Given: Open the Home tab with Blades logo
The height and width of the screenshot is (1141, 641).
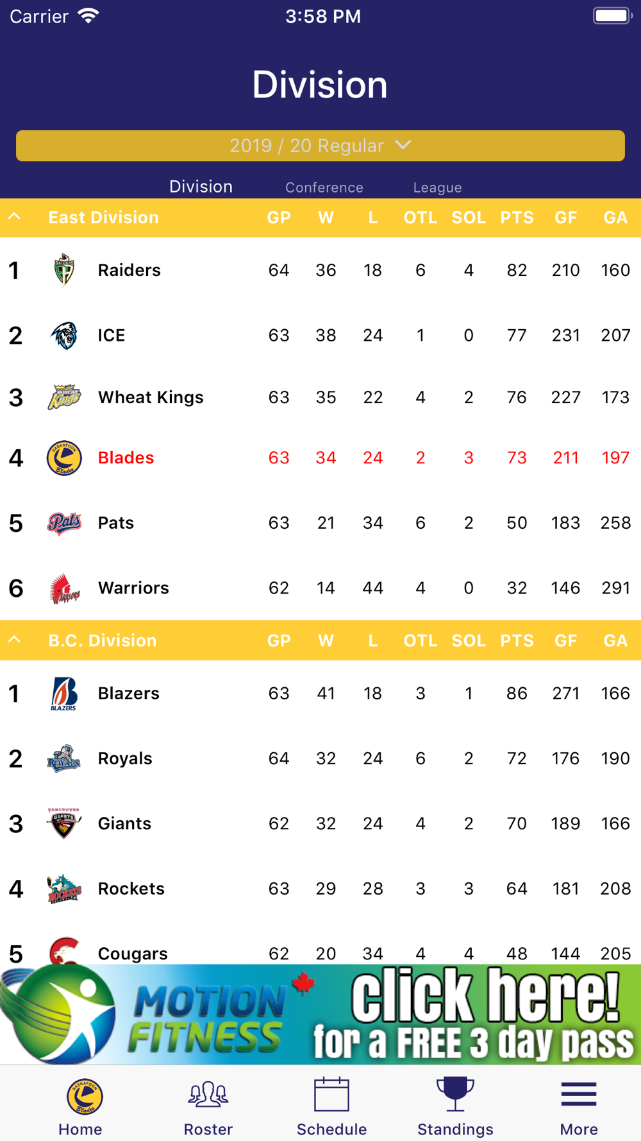Looking at the screenshot, I should pyautogui.click(x=81, y=1106).
